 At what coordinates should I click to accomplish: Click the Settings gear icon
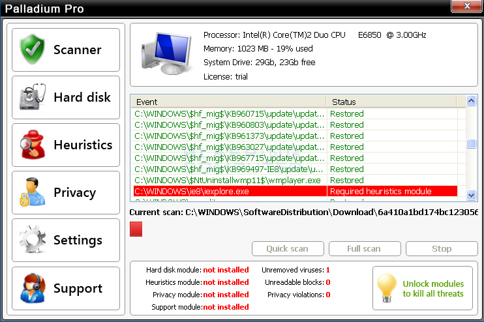[33, 241]
